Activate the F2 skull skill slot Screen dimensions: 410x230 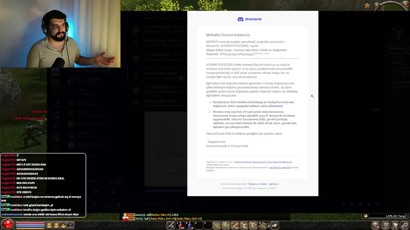[x=244, y=226]
